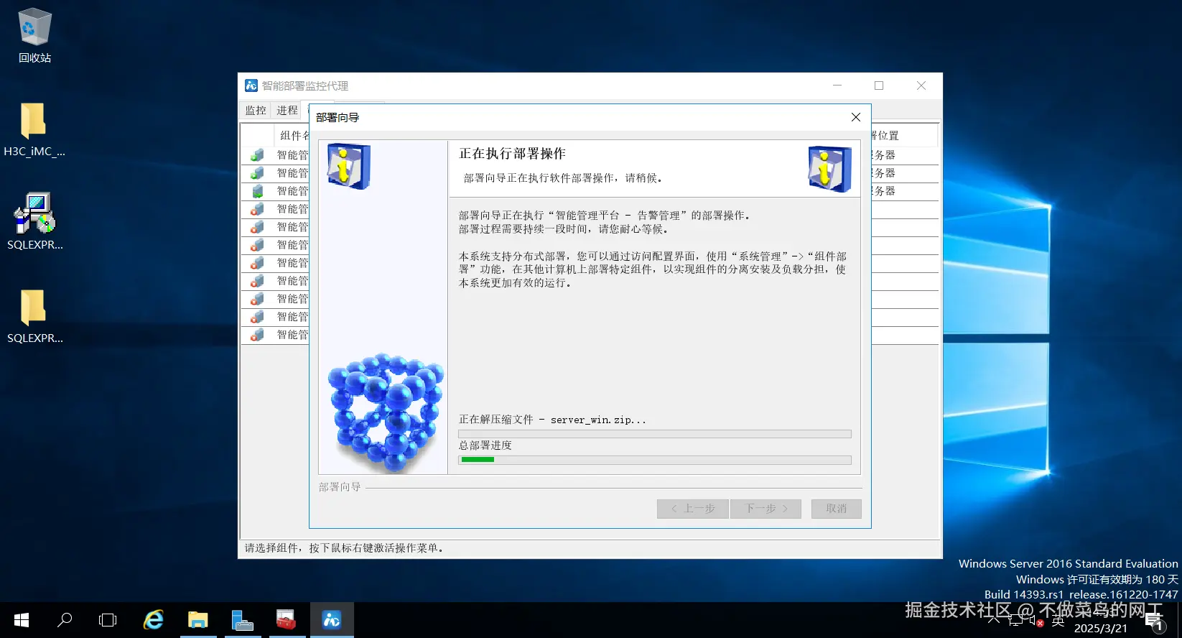The width and height of the screenshot is (1182, 638).
Task: Click the red toolbox taskbar icon
Action: click(287, 620)
